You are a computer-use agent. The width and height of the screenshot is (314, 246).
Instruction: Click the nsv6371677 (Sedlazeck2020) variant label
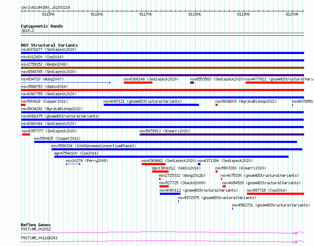pyautogui.click(x=49, y=49)
